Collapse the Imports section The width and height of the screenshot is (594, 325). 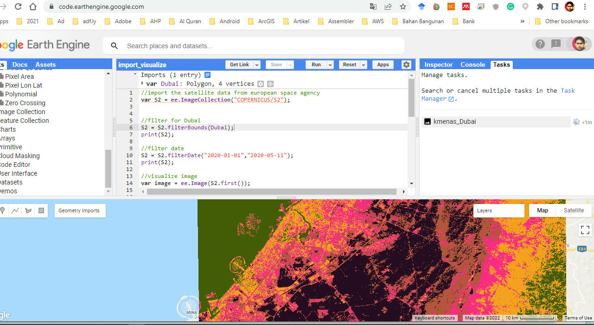coord(135,75)
